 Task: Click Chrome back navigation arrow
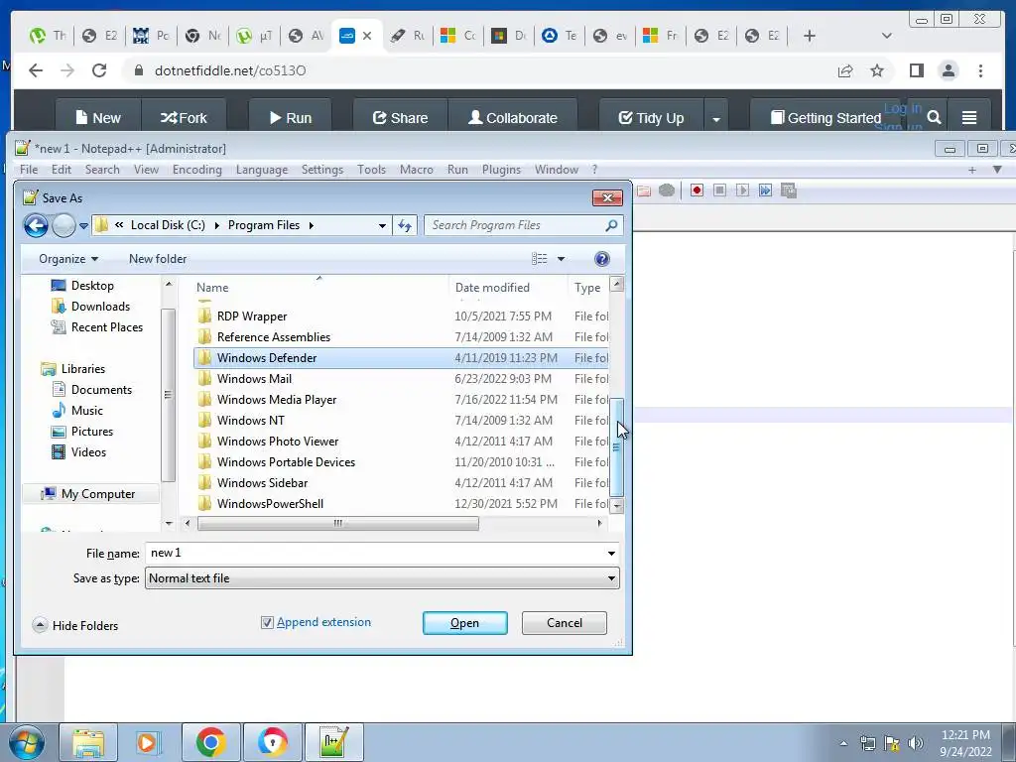(36, 70)
